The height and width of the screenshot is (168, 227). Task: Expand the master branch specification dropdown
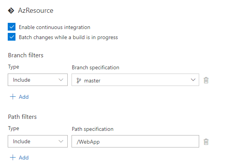coord(135,80)
